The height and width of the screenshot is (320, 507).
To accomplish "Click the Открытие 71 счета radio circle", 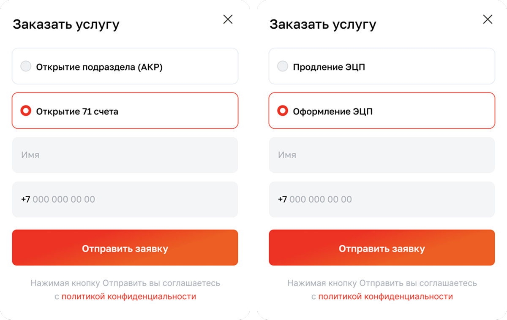I will tap(26, 111).
